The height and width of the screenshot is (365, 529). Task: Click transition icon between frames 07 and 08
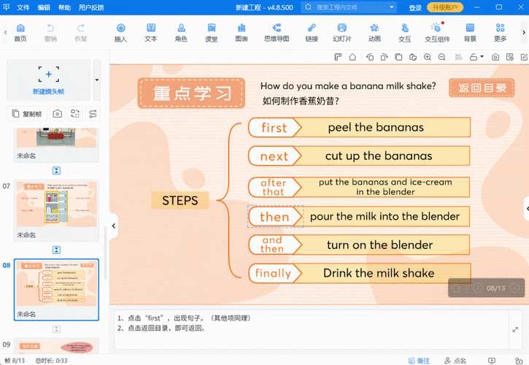pos(57,250)
